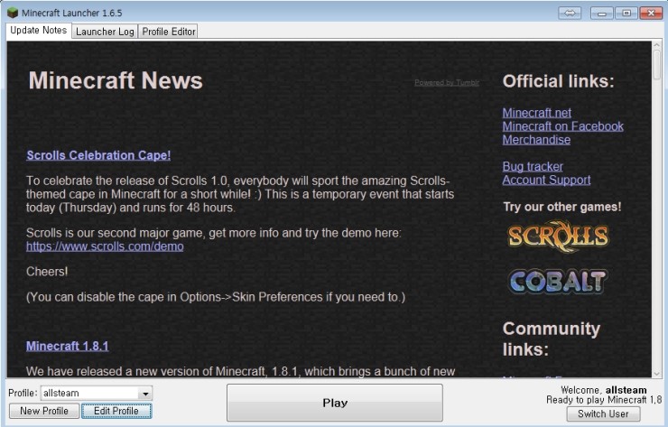668x427 pixels.
Task: Click the Minecraft block icon in title bar
Action: coord(11,13)
